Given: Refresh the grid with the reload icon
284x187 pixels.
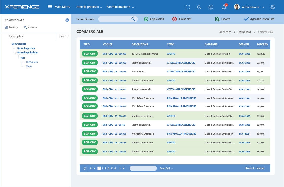Looking at the screenshot, I should click(x=85, y=168).
